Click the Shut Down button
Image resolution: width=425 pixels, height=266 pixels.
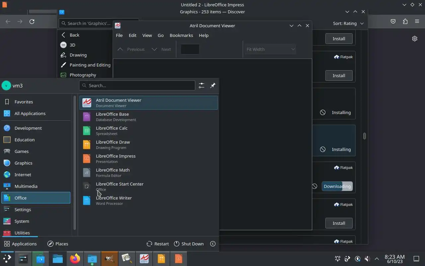189,244
